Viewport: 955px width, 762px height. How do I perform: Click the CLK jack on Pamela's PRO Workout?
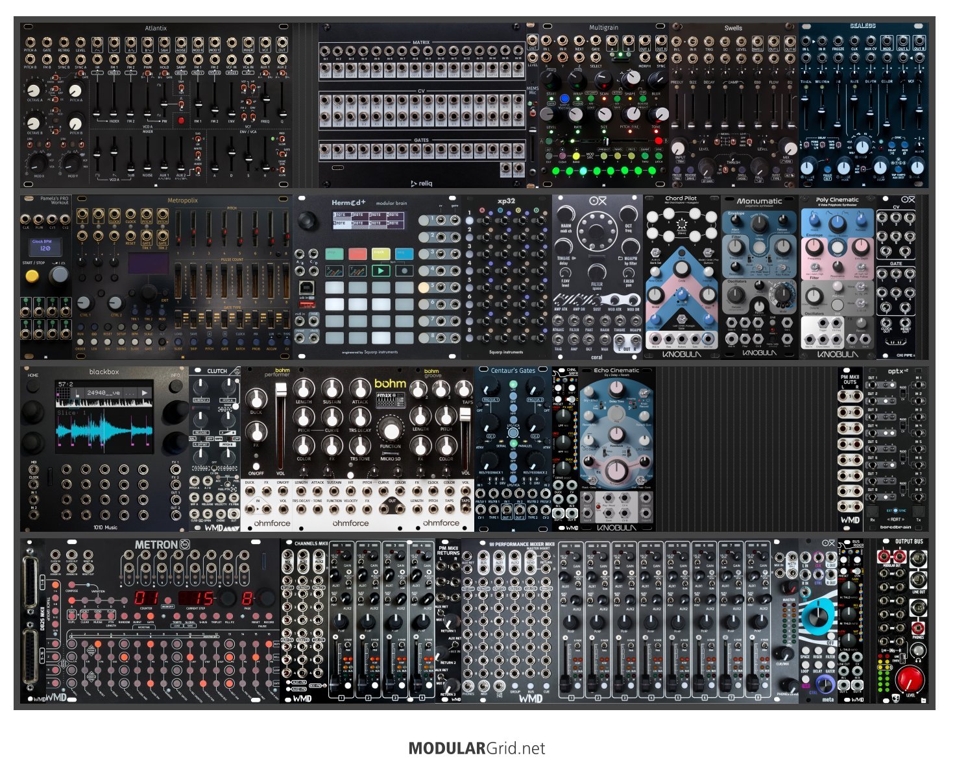[26, 219]
